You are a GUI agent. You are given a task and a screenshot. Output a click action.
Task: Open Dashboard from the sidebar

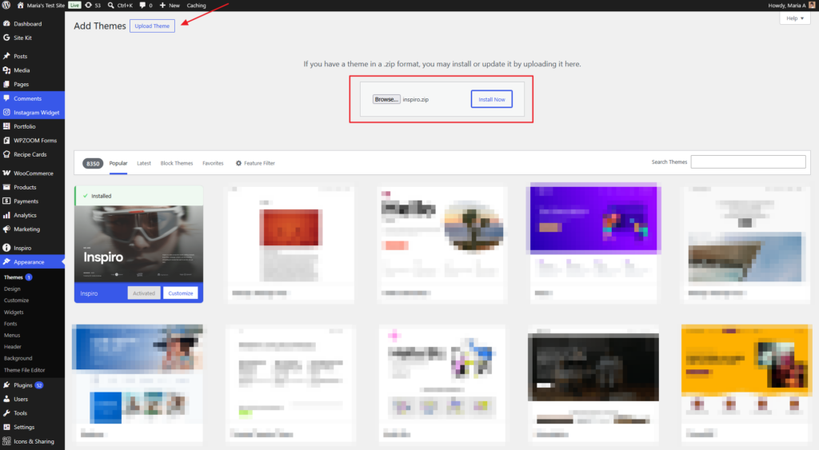coord(27,23)
